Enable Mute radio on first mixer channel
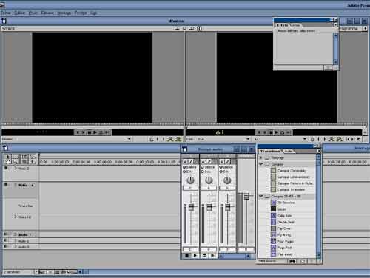 coord(184,167)
